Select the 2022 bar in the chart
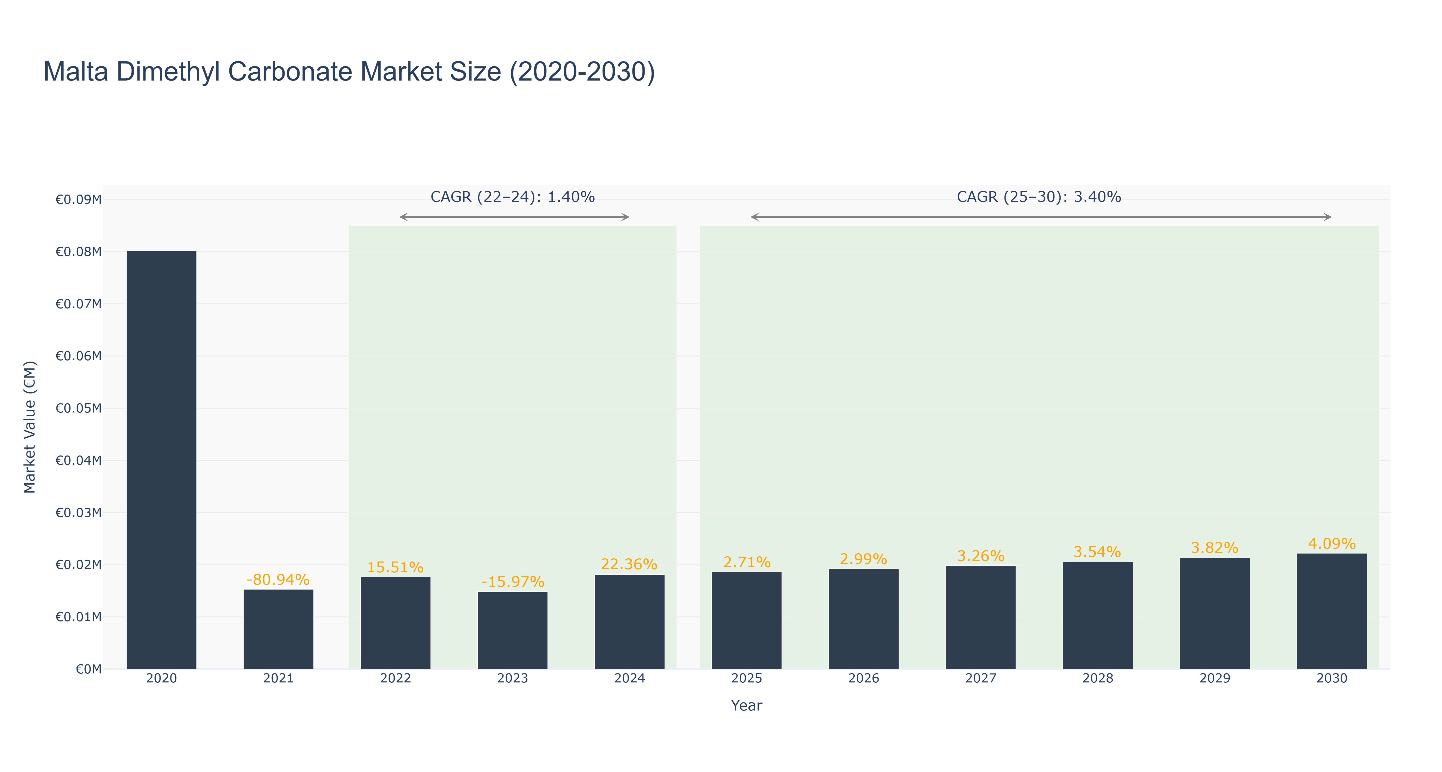 [395, 623]
